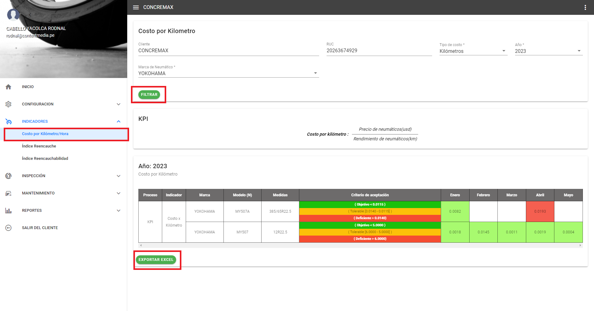This screenshot has width=594, height=311.
Task: Select Índice Reencauche menu item
Action: [x=39, y=146]
